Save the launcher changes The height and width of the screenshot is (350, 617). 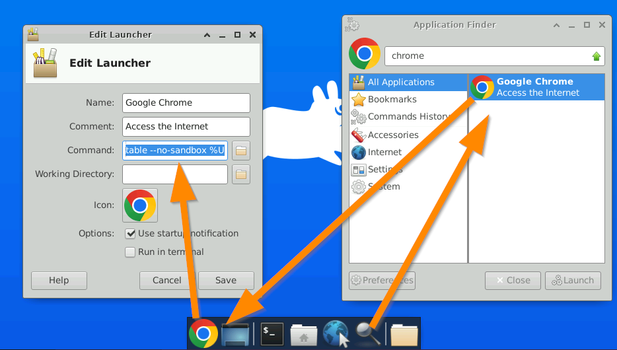tap(226, 281)
